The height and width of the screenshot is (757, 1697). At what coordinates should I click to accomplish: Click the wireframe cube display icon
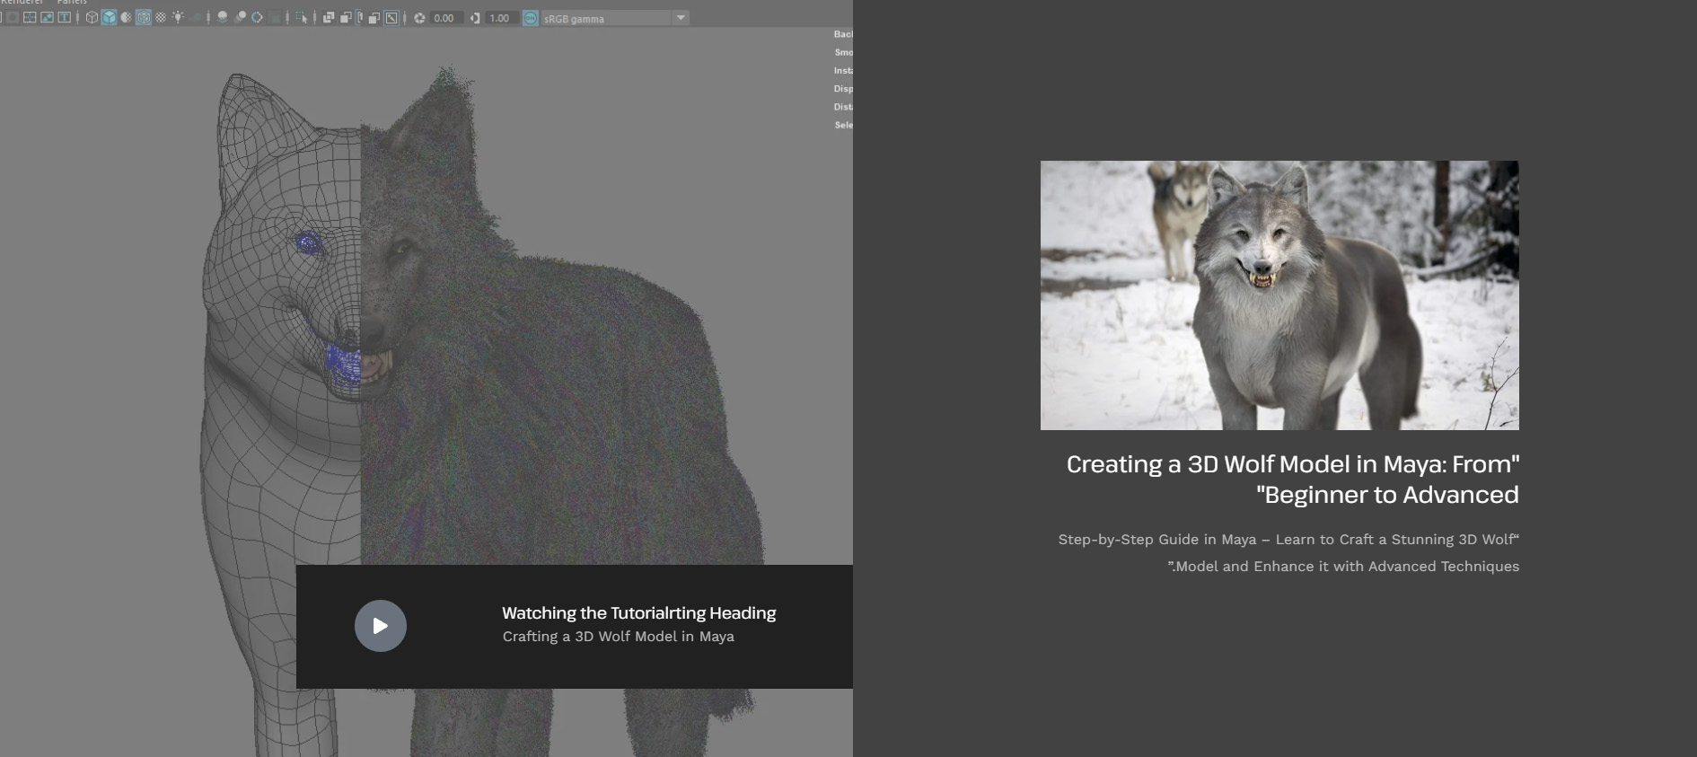coord(92,18)
